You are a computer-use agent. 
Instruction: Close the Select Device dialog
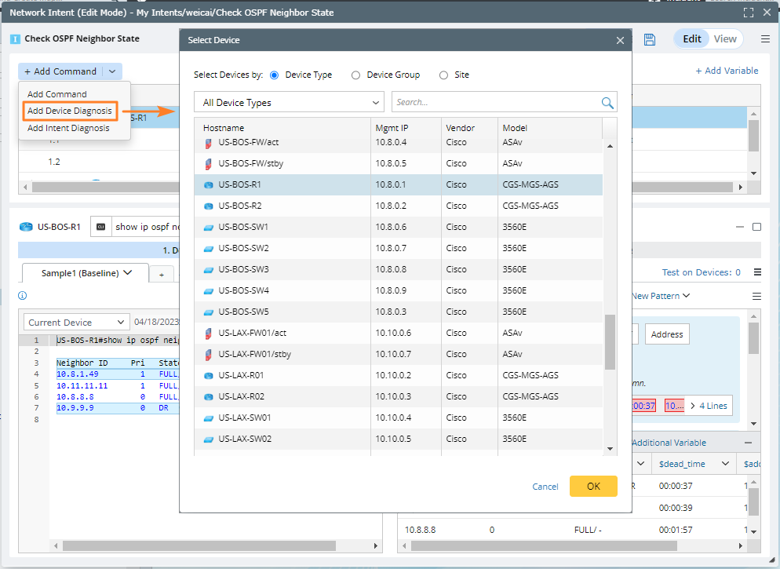620,40
